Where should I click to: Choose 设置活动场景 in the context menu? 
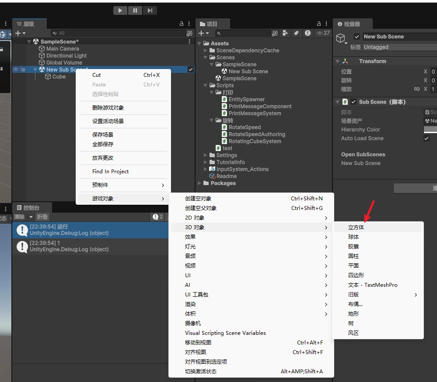[123, 121]
